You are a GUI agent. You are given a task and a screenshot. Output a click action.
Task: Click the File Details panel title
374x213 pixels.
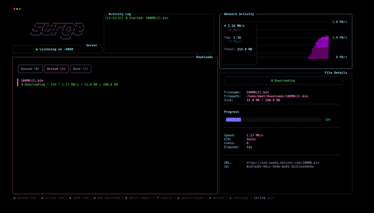point(336,73)
